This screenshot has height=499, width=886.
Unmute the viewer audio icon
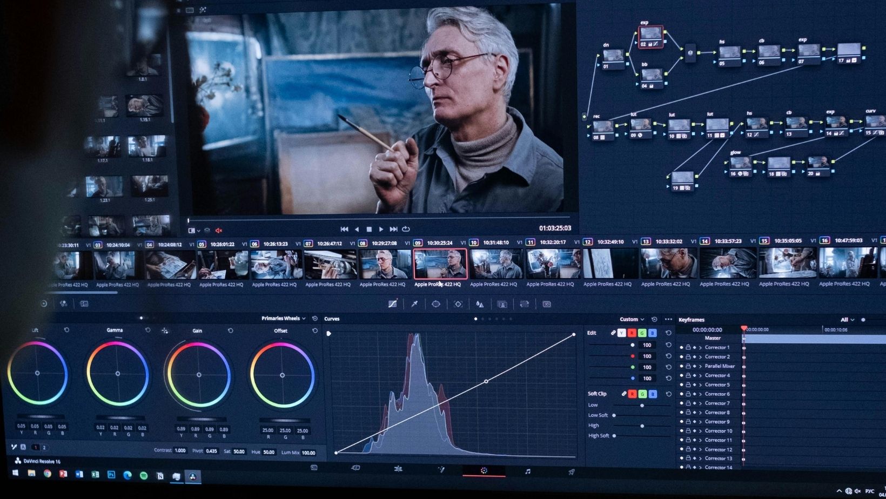click(x=219, y=231)
